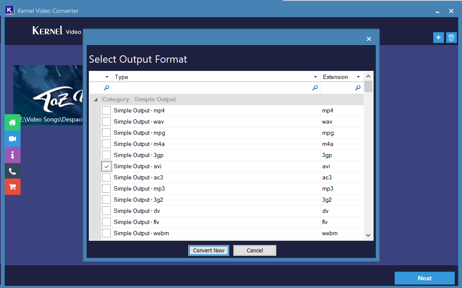The image size is (462, 288).
Task: Click search icon in Extension filter row
Action: tap(358, 88)
